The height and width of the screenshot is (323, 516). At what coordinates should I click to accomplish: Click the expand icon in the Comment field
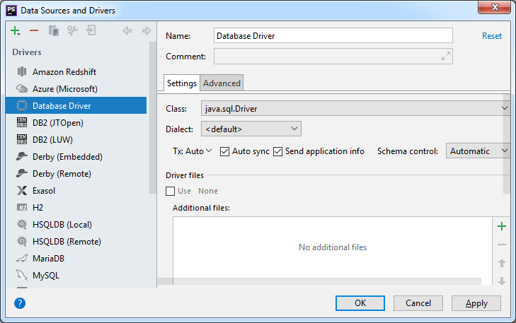(445, 57)
